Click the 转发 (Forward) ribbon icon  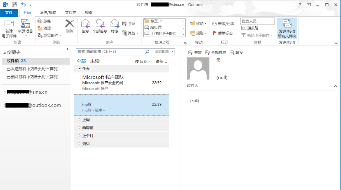tap(114, 25)
